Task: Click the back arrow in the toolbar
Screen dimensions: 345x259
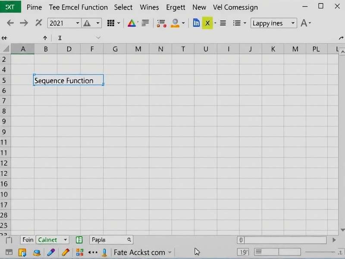Action: [x=10, y=23]
